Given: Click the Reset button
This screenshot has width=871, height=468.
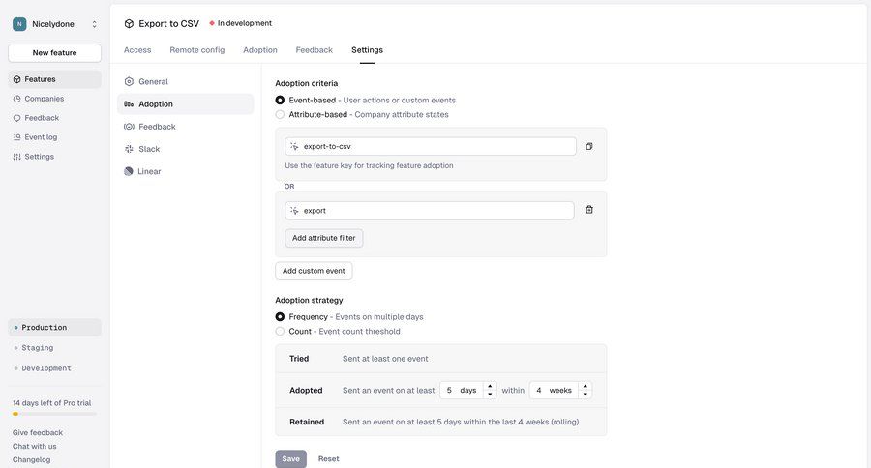Looking at the screenshot, I should coord(328,459).
